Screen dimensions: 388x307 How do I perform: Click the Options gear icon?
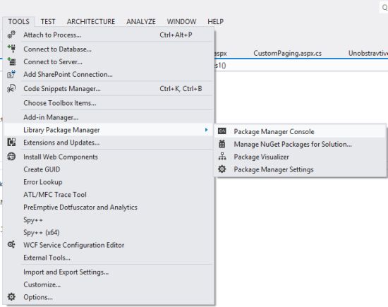11,296
